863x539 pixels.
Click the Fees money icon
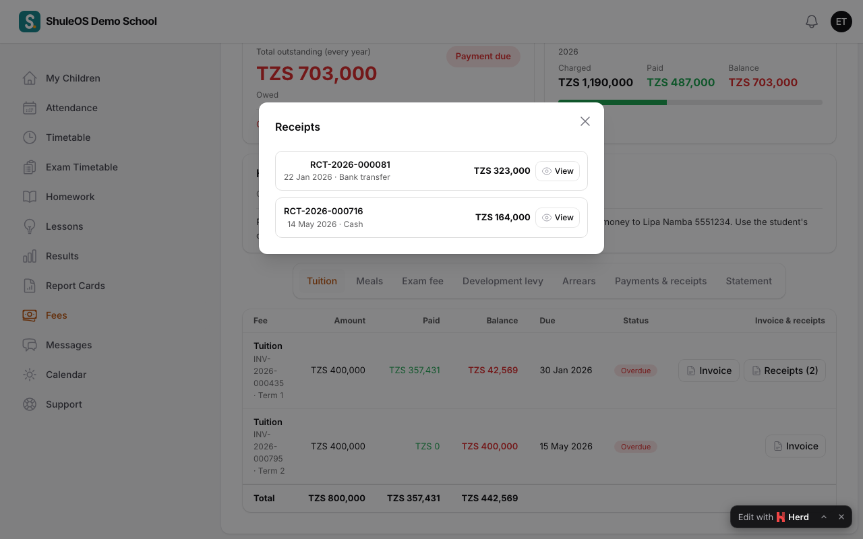click(30, 315)
